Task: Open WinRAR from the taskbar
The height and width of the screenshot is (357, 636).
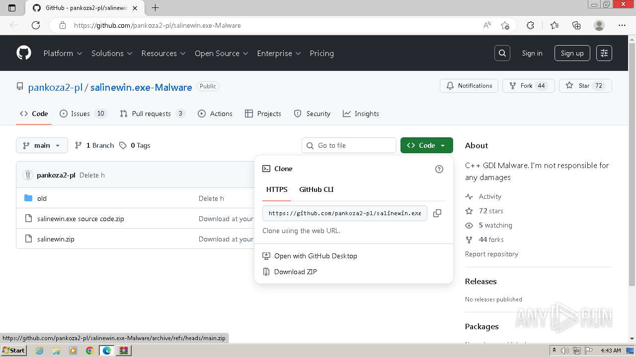Action: coord(124,351)
